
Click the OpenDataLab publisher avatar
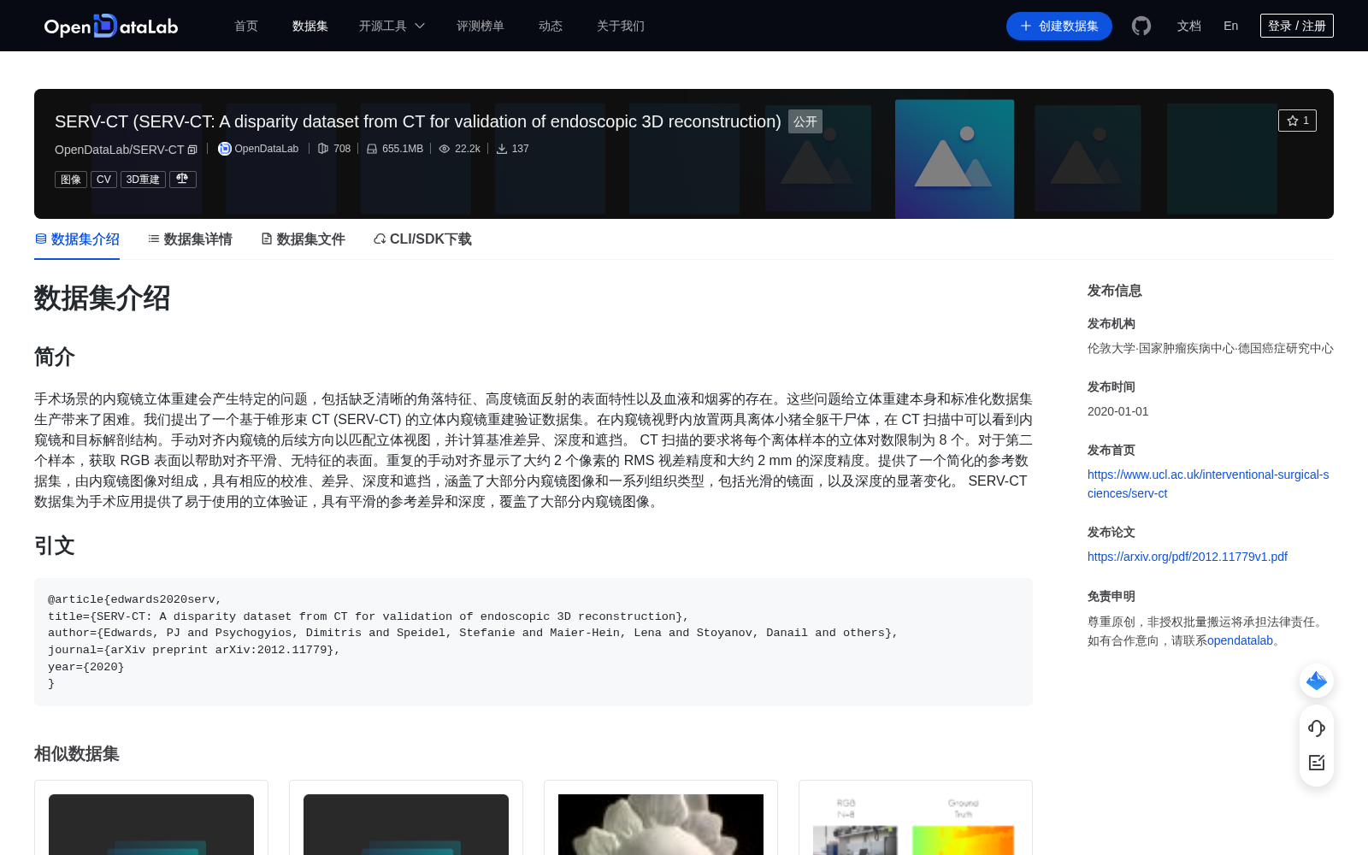pos(225,149)
